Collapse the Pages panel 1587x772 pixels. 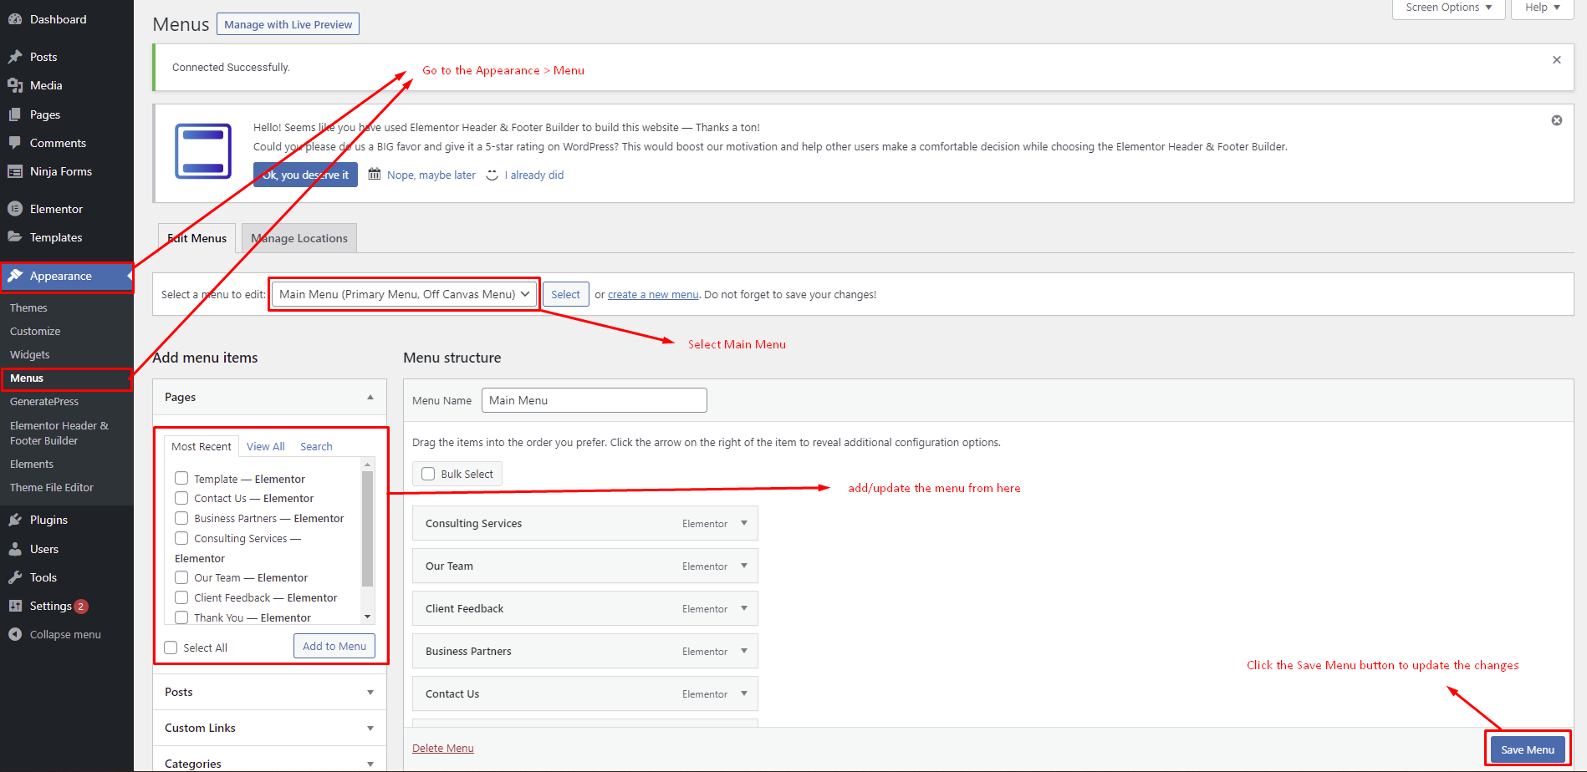coord(370,398)
